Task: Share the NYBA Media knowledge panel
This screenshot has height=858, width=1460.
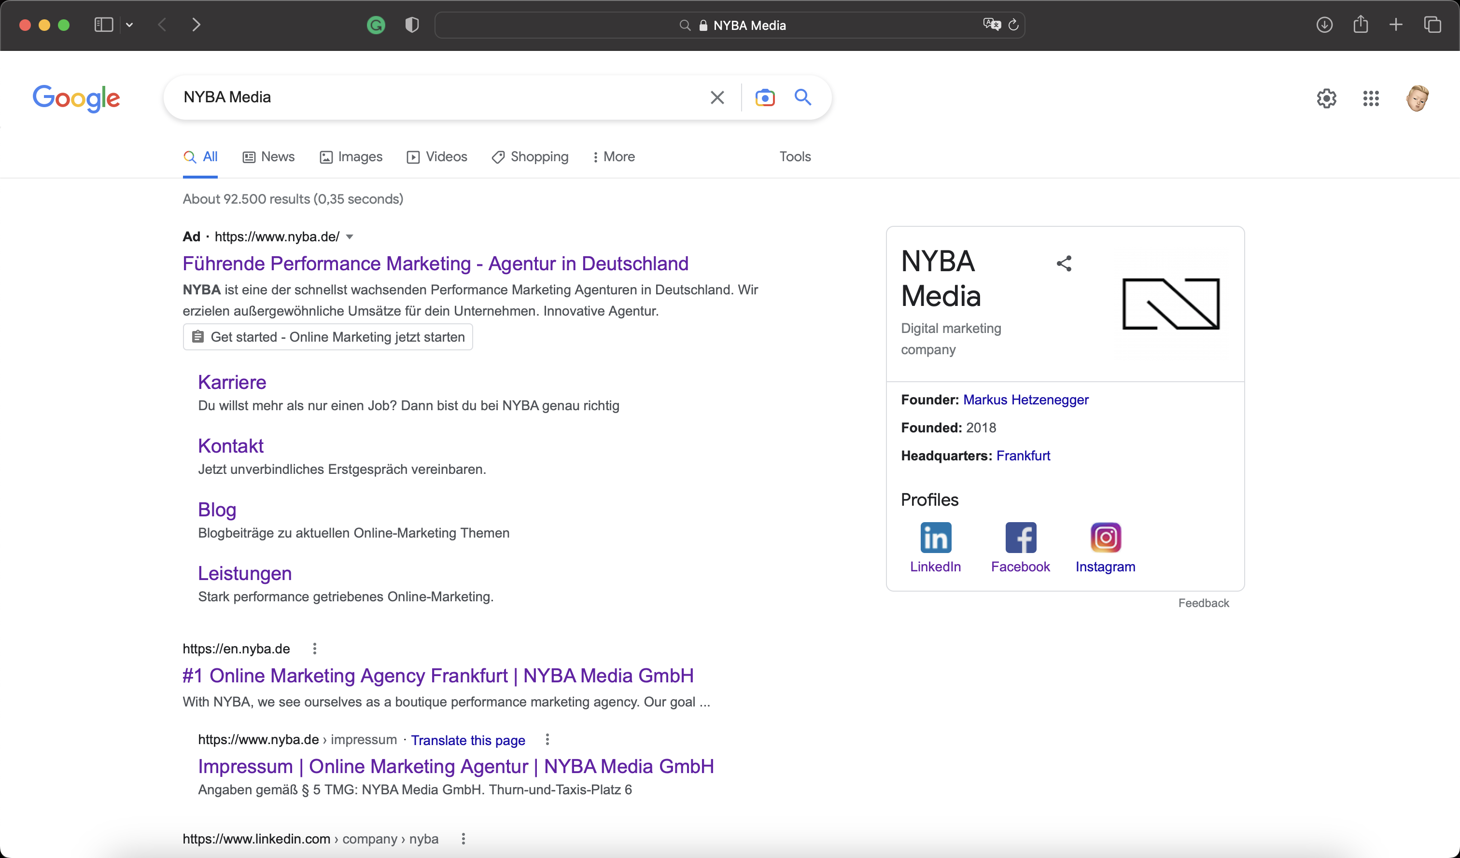Action: click(x=1064, y=264)
